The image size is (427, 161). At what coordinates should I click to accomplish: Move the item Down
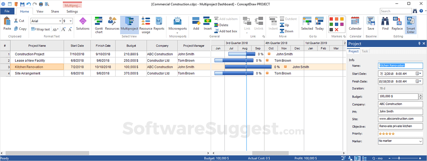[x=287, y=31]
